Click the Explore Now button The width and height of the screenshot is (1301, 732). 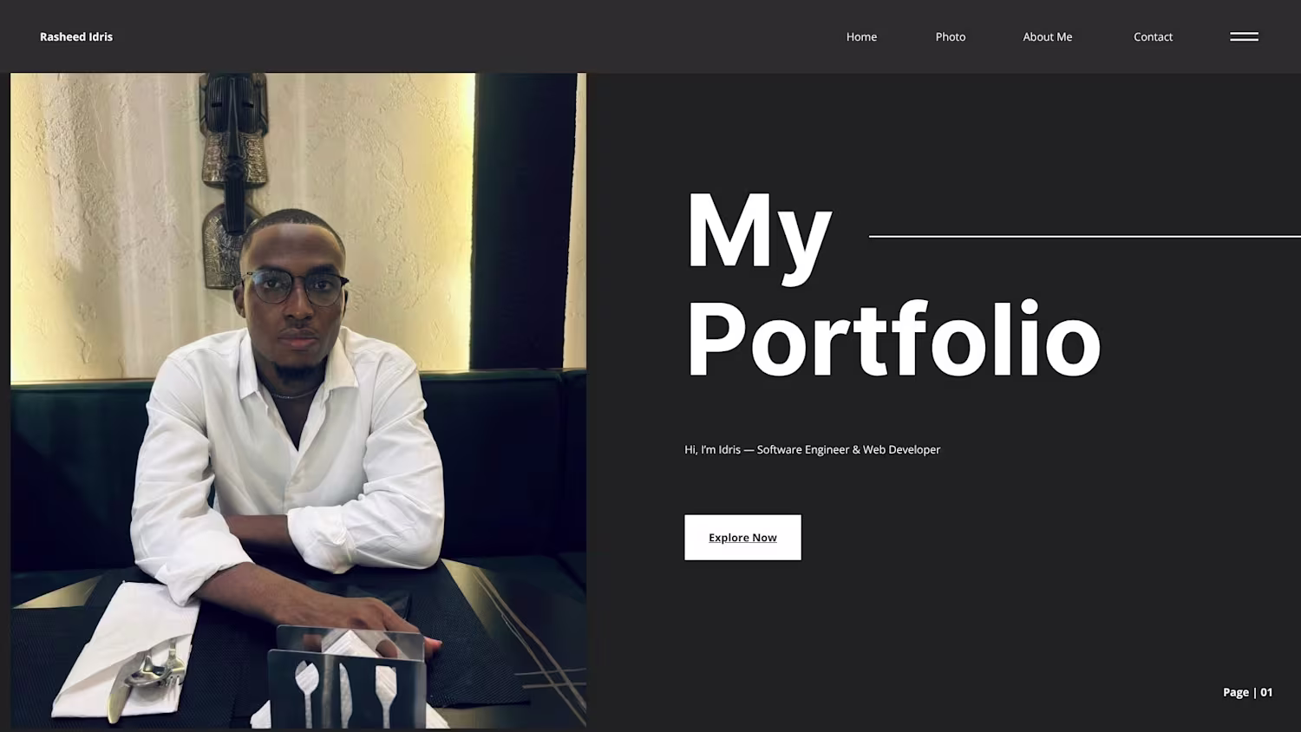(x=742, y=538)
